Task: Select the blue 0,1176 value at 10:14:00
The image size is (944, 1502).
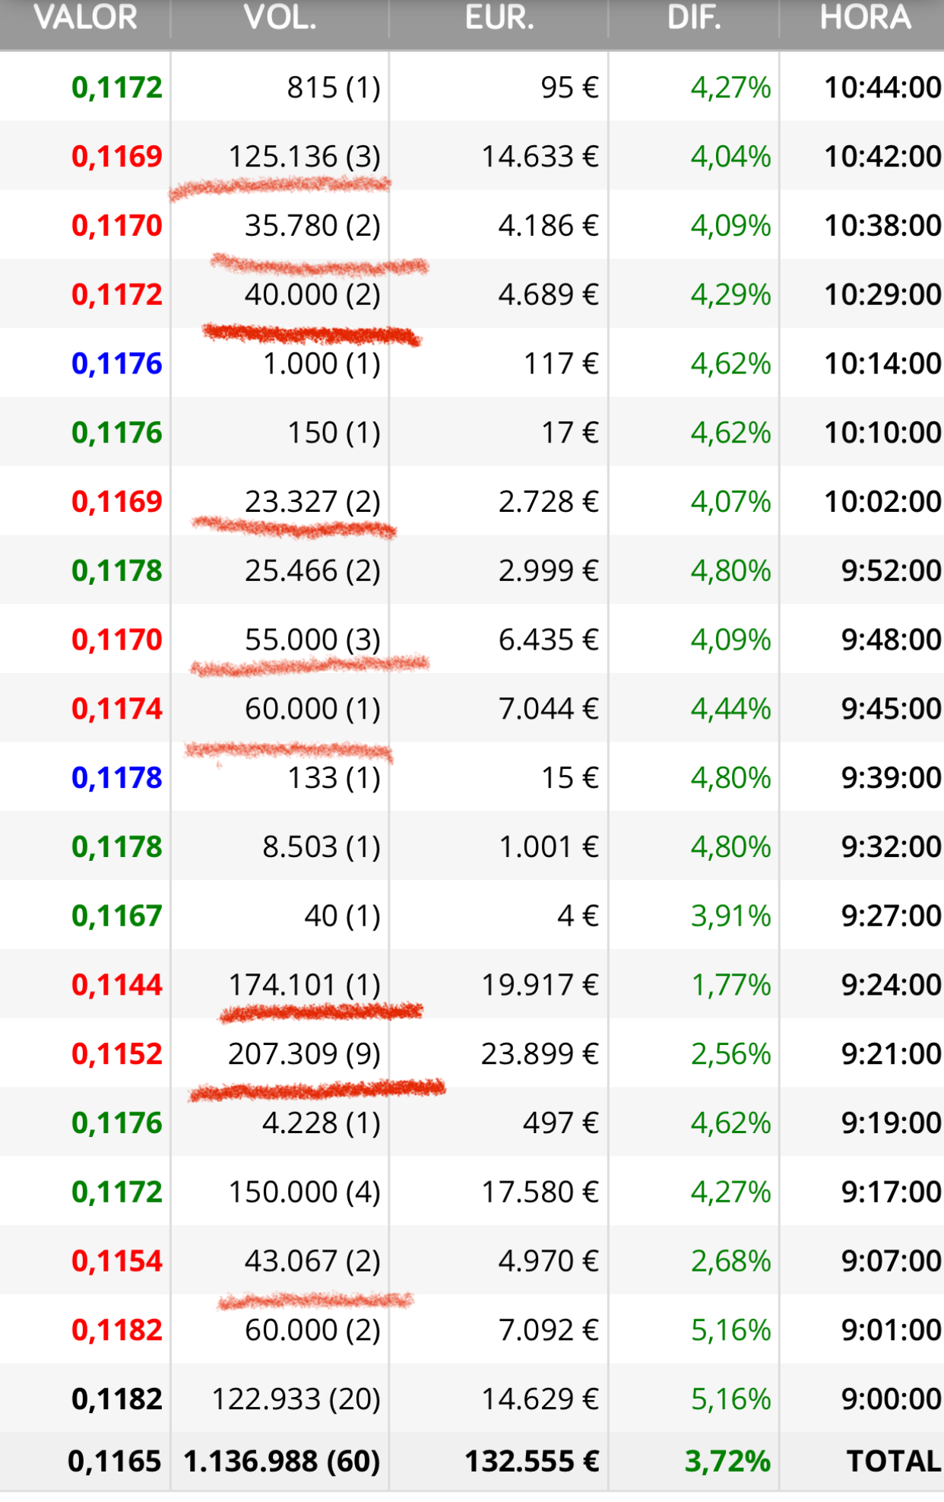Action: pyautogui.click(x=117, y=364)
